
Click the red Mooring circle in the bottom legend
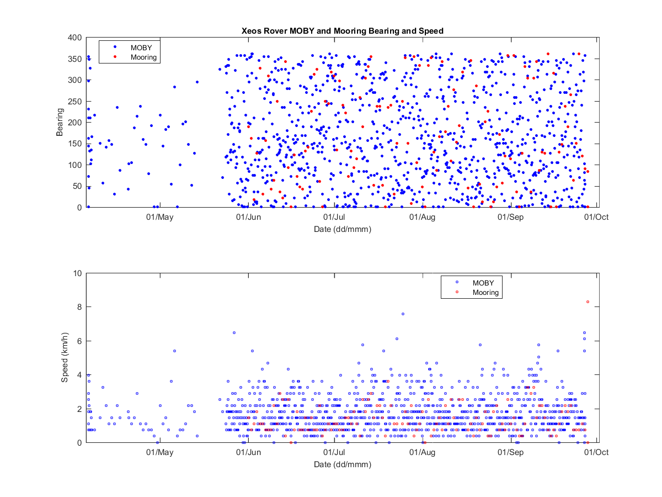(x=457, y=292)
